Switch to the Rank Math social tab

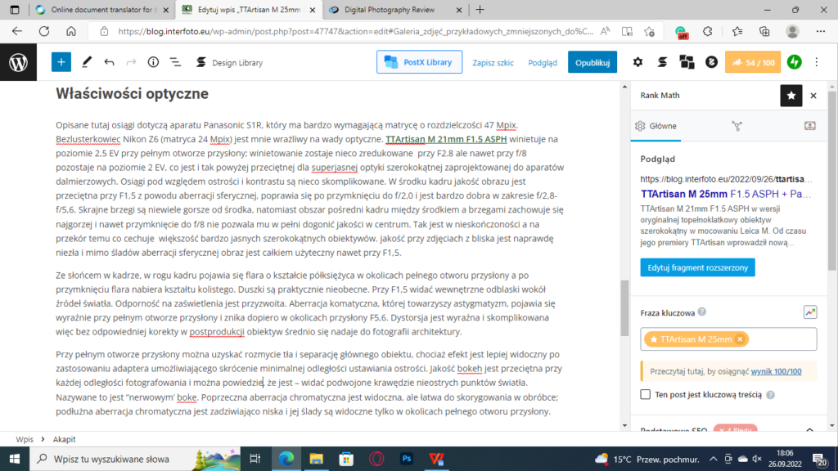click(x=809, y=126)
